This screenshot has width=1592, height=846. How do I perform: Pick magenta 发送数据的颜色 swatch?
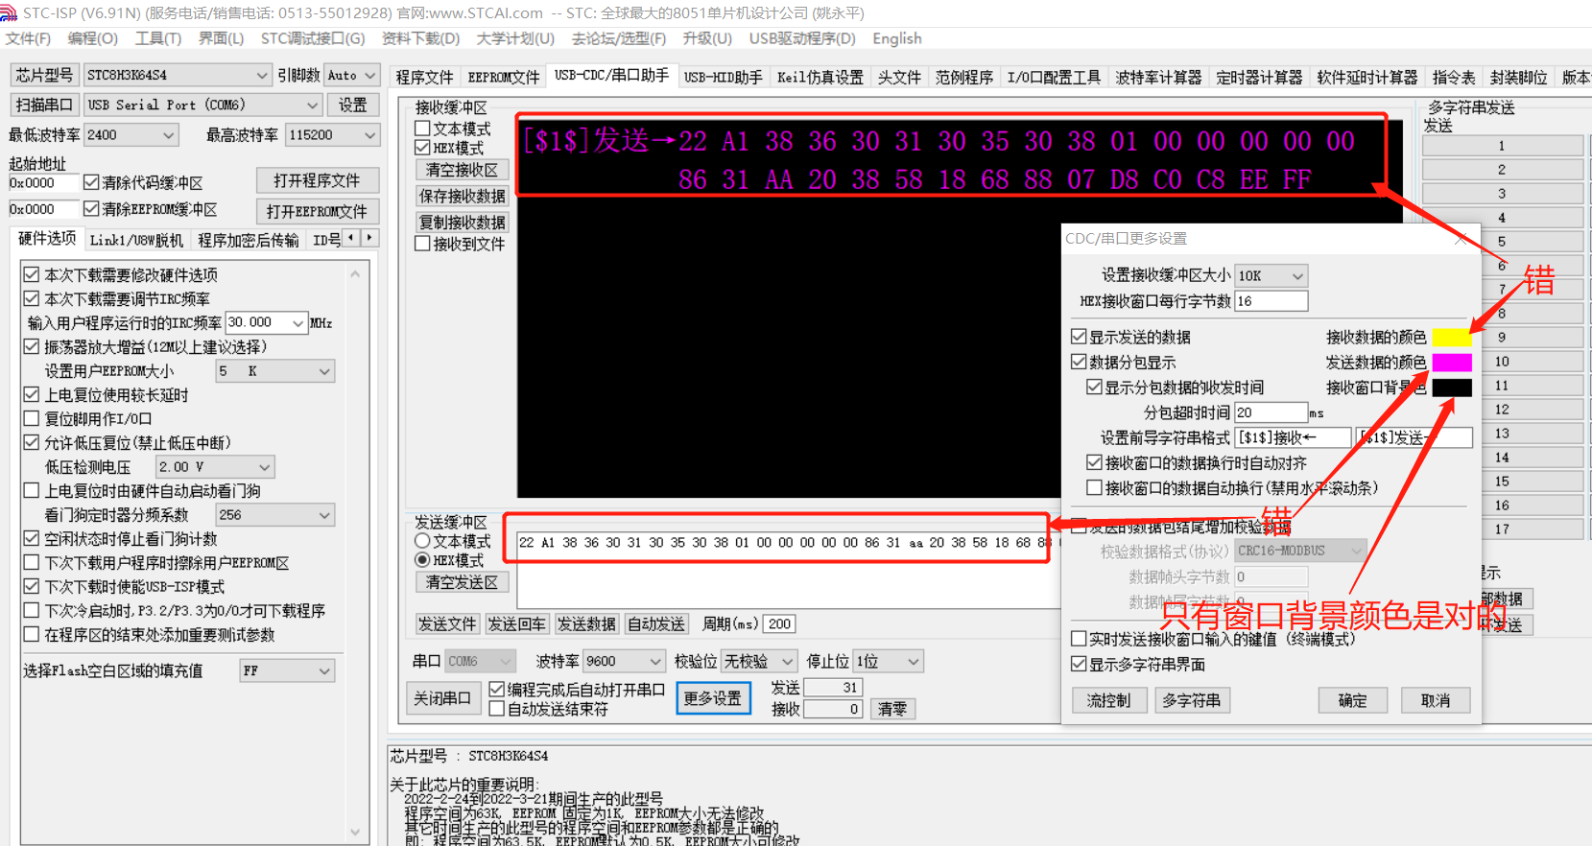tap(1452, 362)
